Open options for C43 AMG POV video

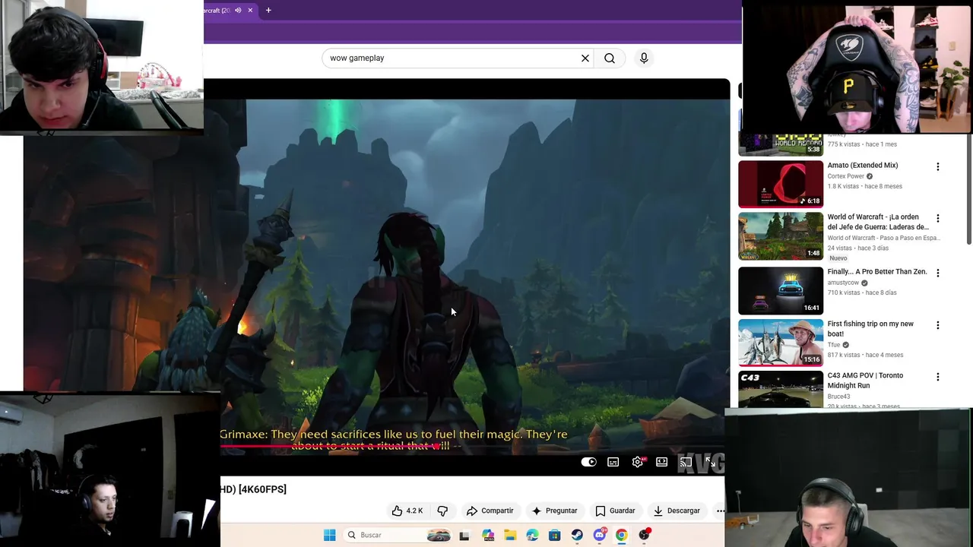[x=937, y=377]
